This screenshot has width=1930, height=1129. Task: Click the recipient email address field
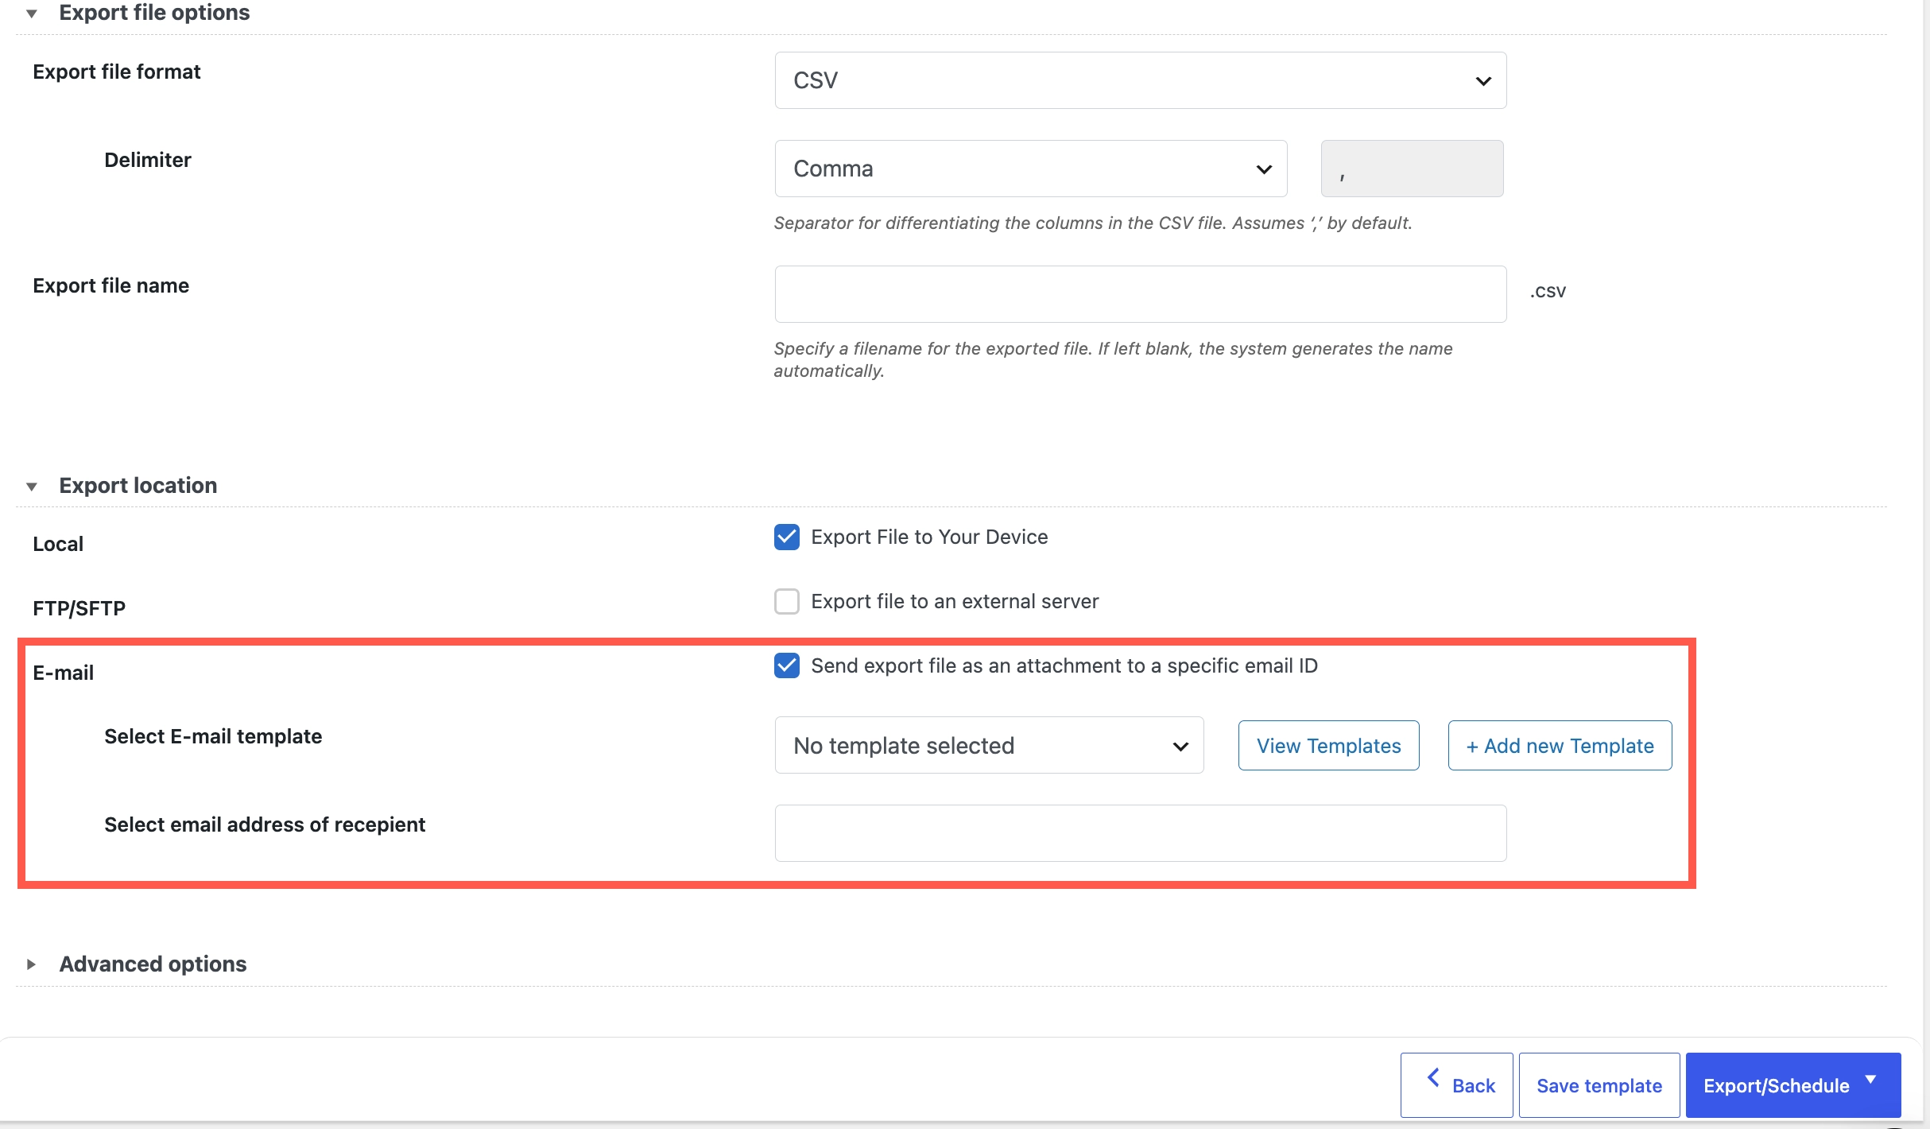(x=1140, y=833)
